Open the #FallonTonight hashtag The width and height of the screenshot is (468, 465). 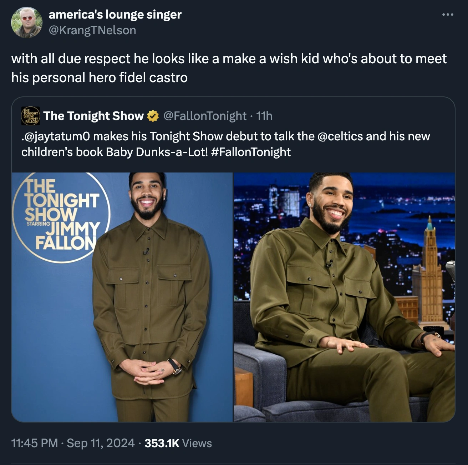[x=251, y=152]
